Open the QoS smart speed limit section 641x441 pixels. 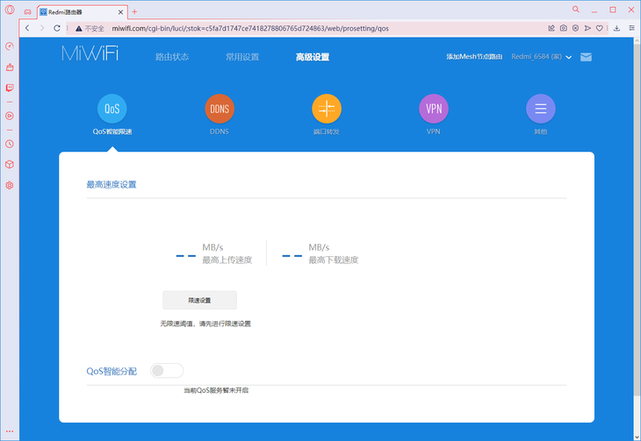[x=112, y=109]
